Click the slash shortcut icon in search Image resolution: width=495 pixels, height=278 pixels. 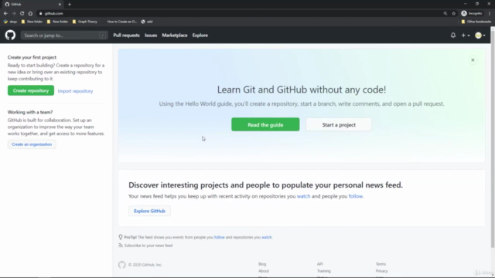click(102, 36)
